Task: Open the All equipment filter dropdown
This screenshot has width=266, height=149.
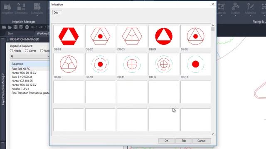Action: tap(30, 56)
